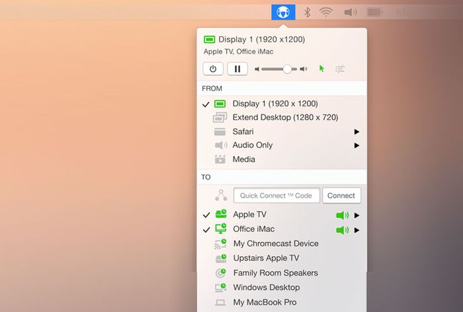Click the Windows Desktop computer icon
The width and height of the screenshot is (463, 312).
click(220, 288)
